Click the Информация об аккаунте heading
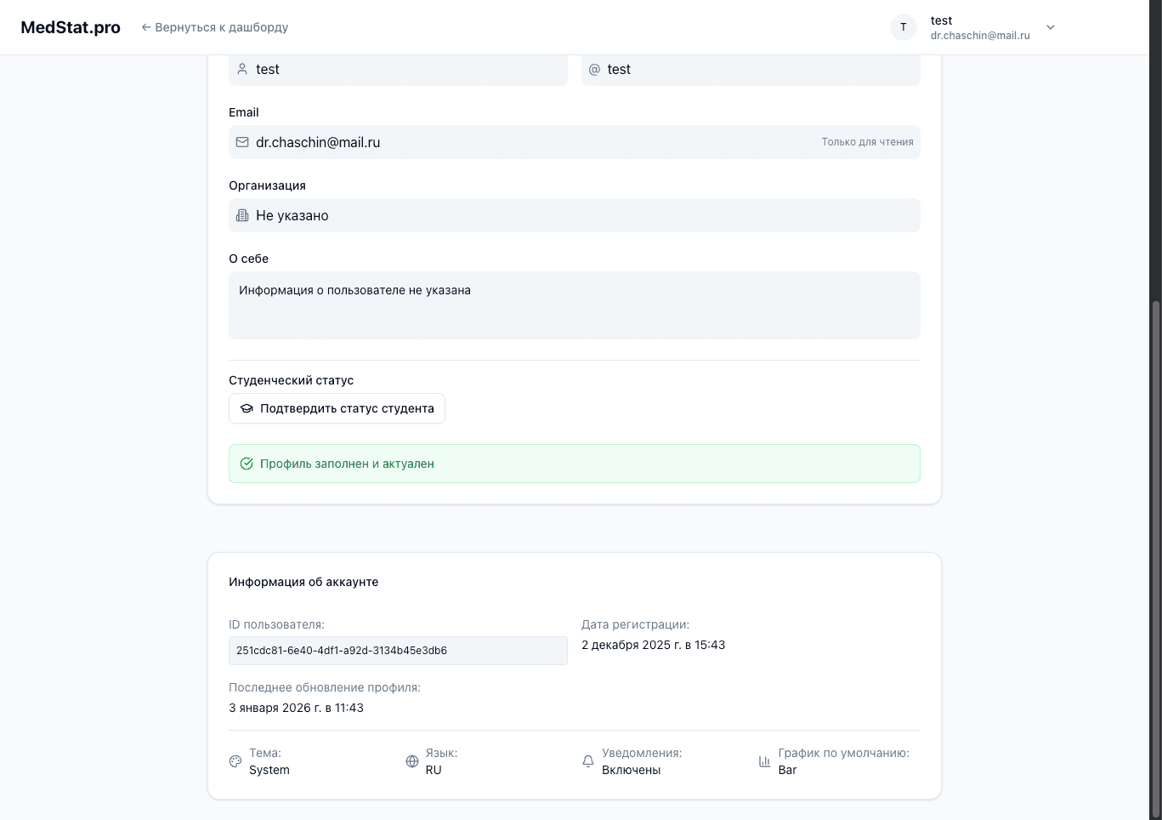The width and height of the screenshot is (1162, 820). pos(303,582)
